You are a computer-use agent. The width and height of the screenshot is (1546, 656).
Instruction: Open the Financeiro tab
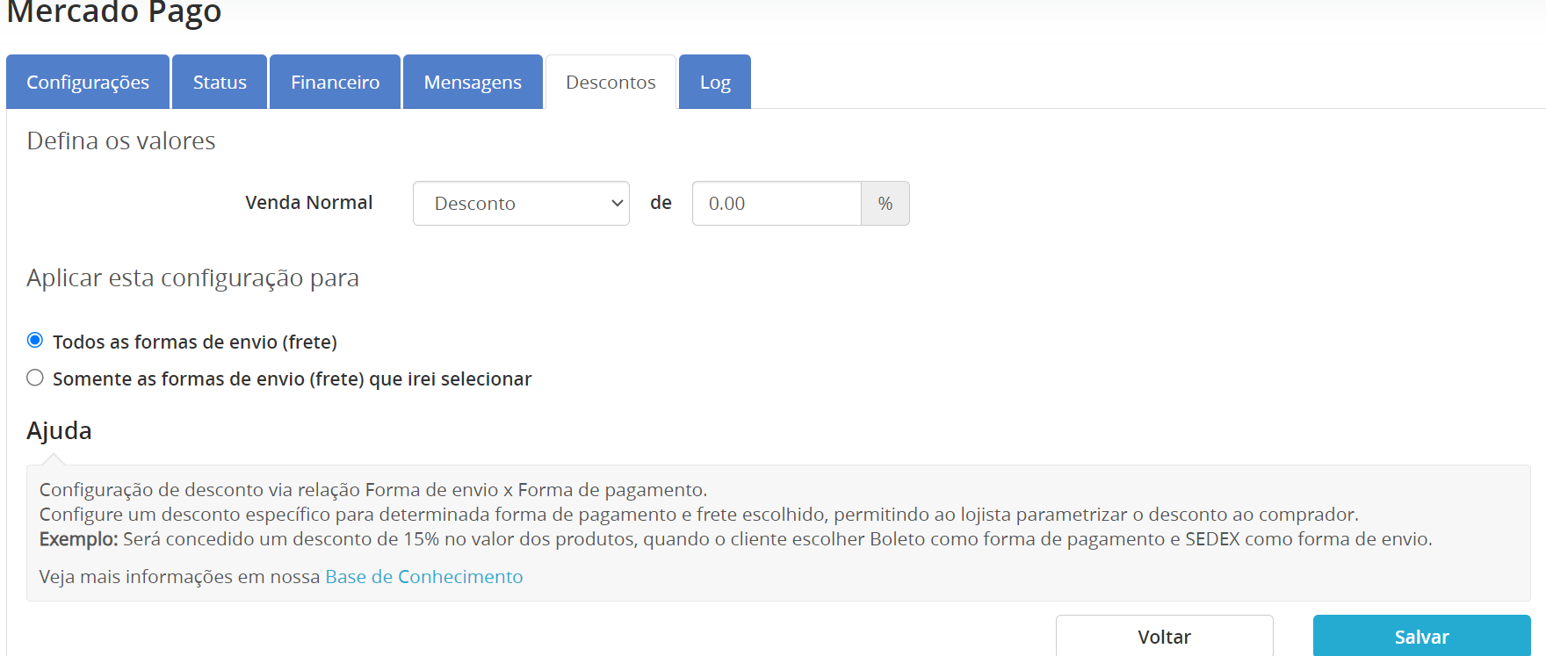click(x=335, y=82)
